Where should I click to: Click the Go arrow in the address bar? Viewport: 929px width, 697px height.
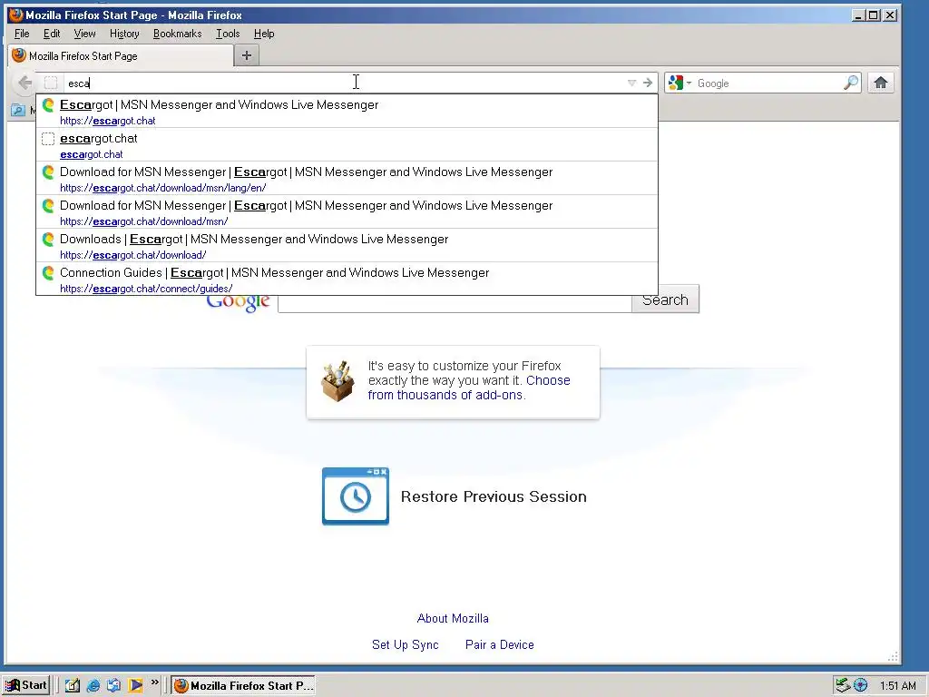pyautogui.click(x=648, y=83)
